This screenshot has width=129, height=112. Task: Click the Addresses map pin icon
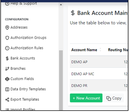tap(7, 28)
